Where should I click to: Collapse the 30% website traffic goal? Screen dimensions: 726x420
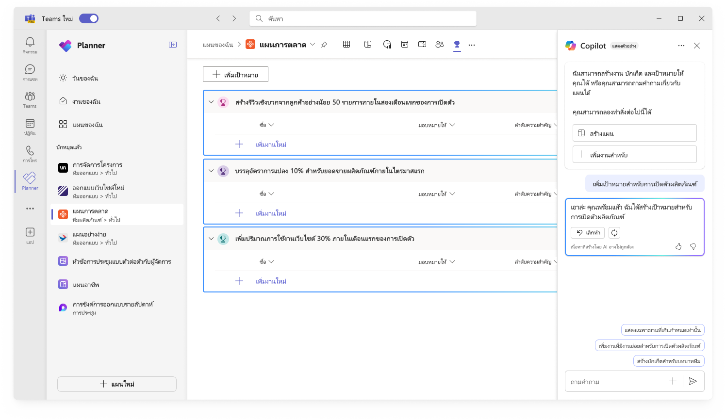click(x=211, y=239)
